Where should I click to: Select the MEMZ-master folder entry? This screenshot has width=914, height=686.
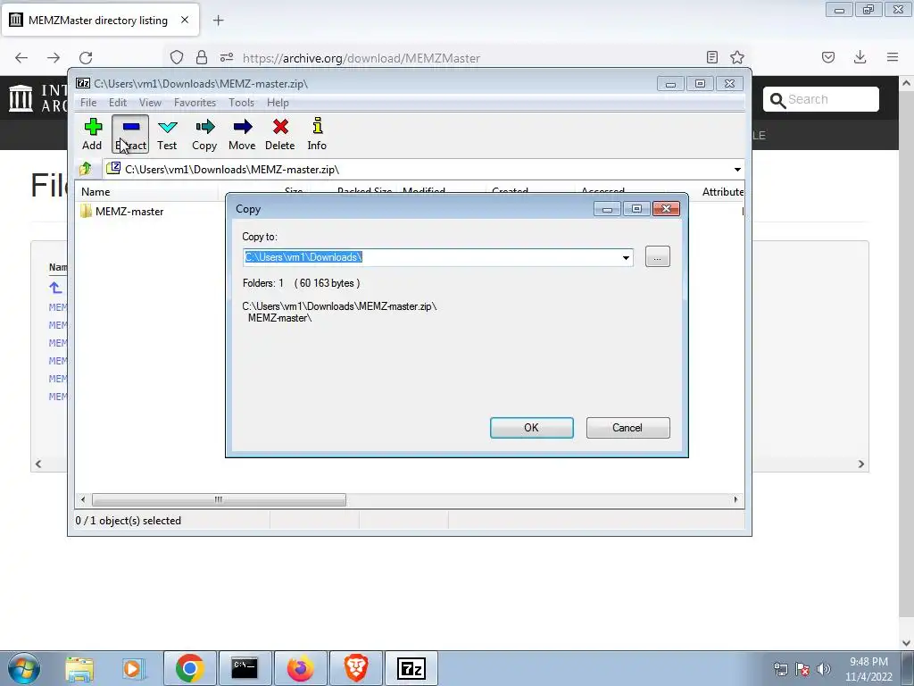121,211
